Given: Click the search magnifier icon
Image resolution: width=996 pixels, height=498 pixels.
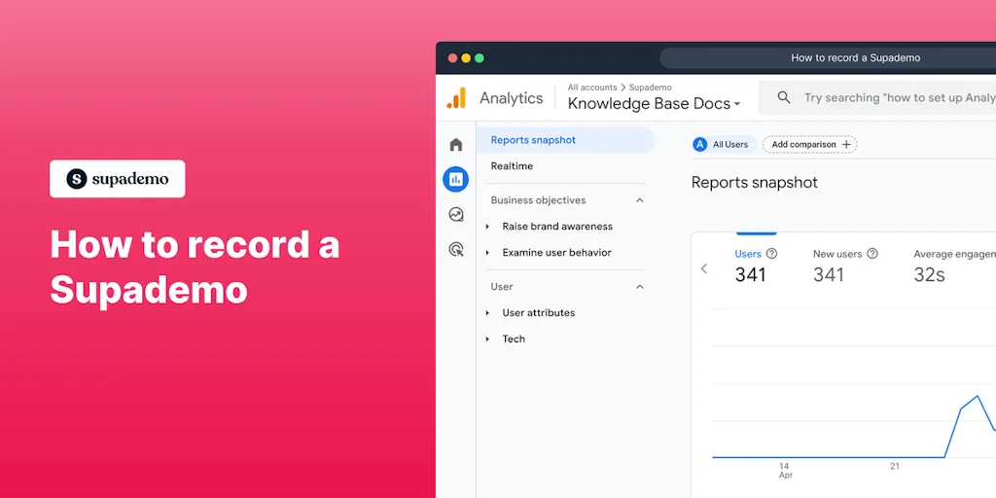Looking at the screenshot, I should click(x=784, y=97).
